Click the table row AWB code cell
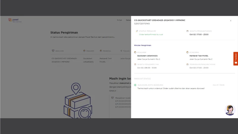 pyautogui.click(x=64, y=60)
